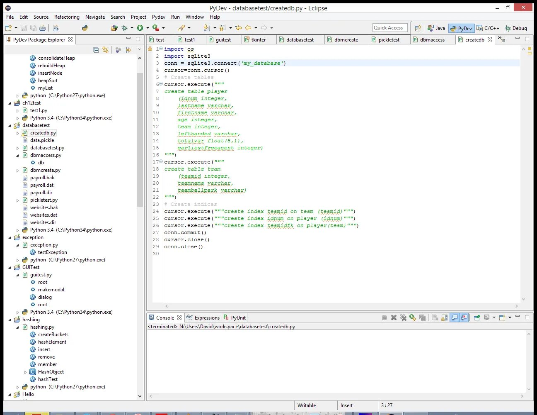Select websites.dat in the tree

pyautogui.click(x=44, y=215)
